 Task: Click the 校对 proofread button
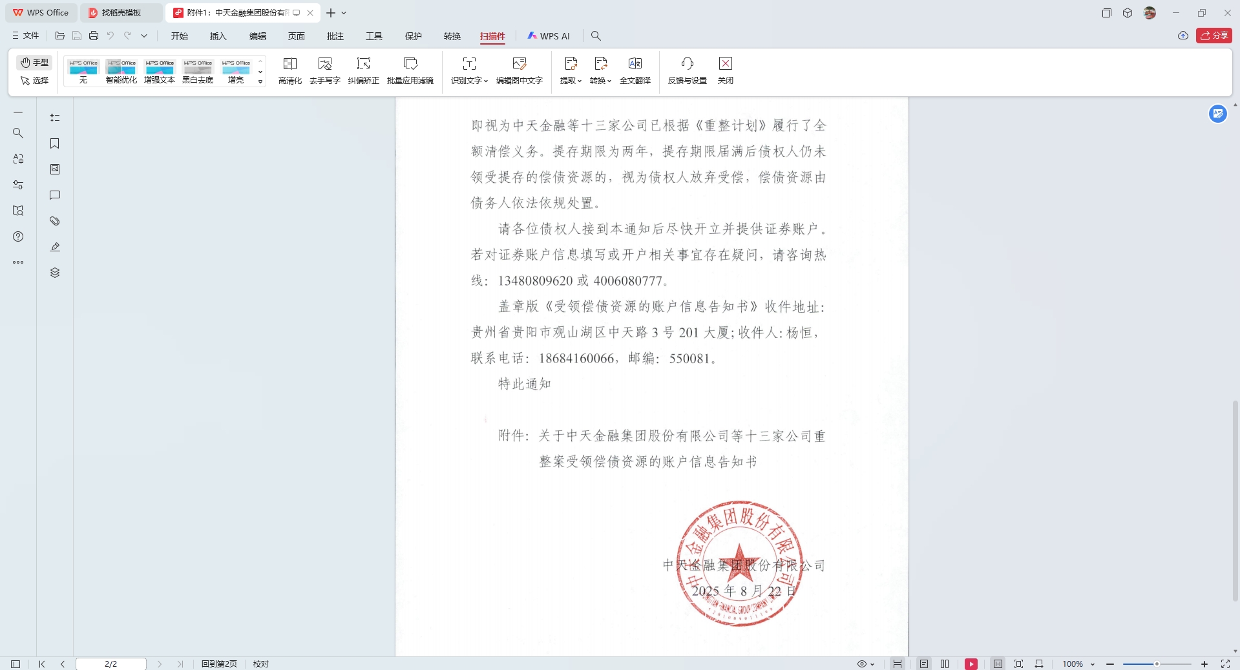(x=261, y=664)
